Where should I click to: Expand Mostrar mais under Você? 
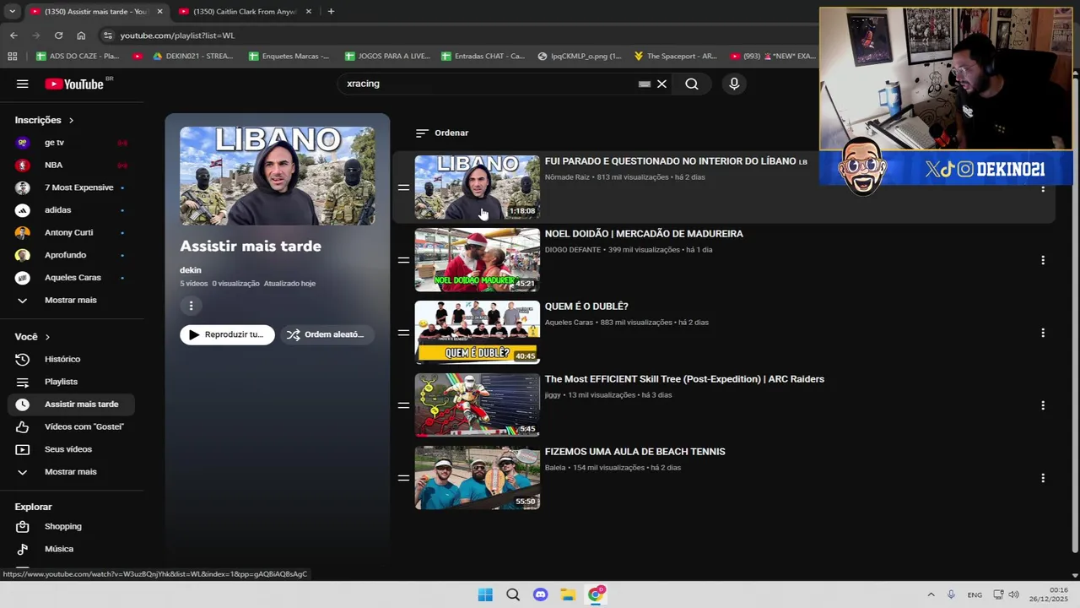pyautogui.click(x=71, y=472)
